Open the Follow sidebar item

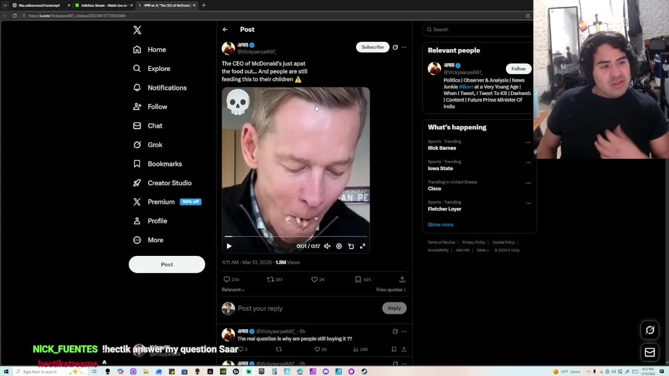(x=150, y=107)
